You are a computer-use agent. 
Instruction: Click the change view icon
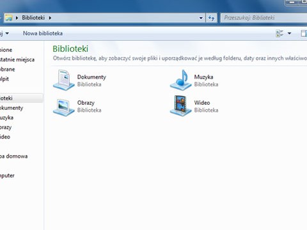(x=279, y=33)
